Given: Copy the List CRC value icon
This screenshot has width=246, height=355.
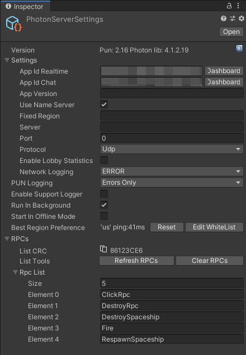Looking at the screenshot, I should coord(103,249).
